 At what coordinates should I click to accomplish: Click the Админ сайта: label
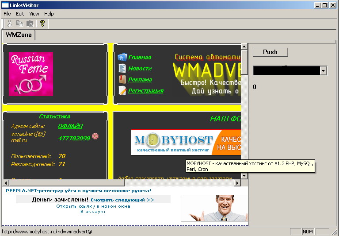click(28, 126)
